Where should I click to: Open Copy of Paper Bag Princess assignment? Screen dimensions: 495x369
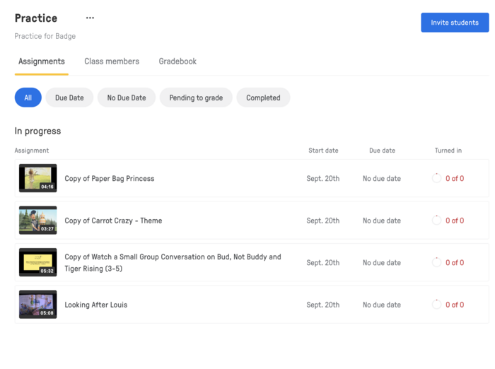click(109, 178)
